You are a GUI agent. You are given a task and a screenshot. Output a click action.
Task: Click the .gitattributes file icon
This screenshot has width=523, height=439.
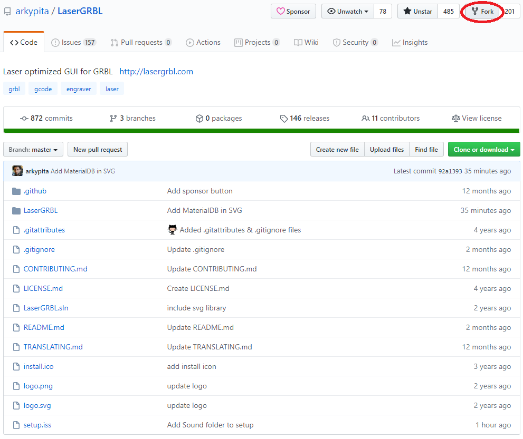coord(16,230)
